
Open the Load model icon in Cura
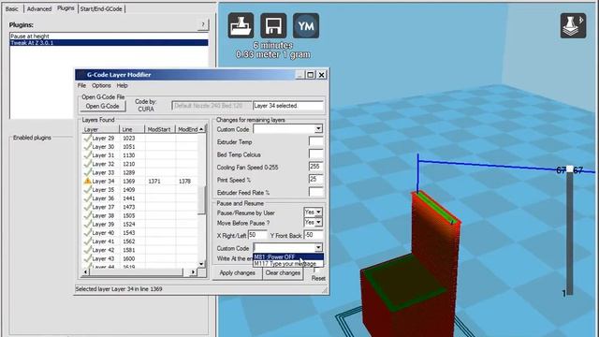241,25
